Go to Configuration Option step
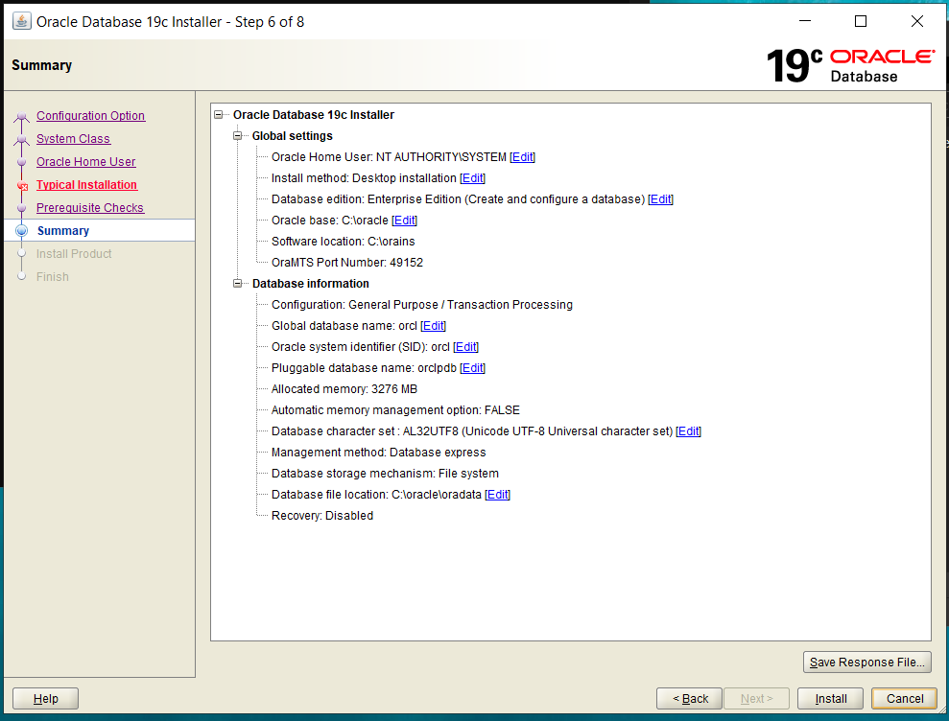 coord(91,115)
